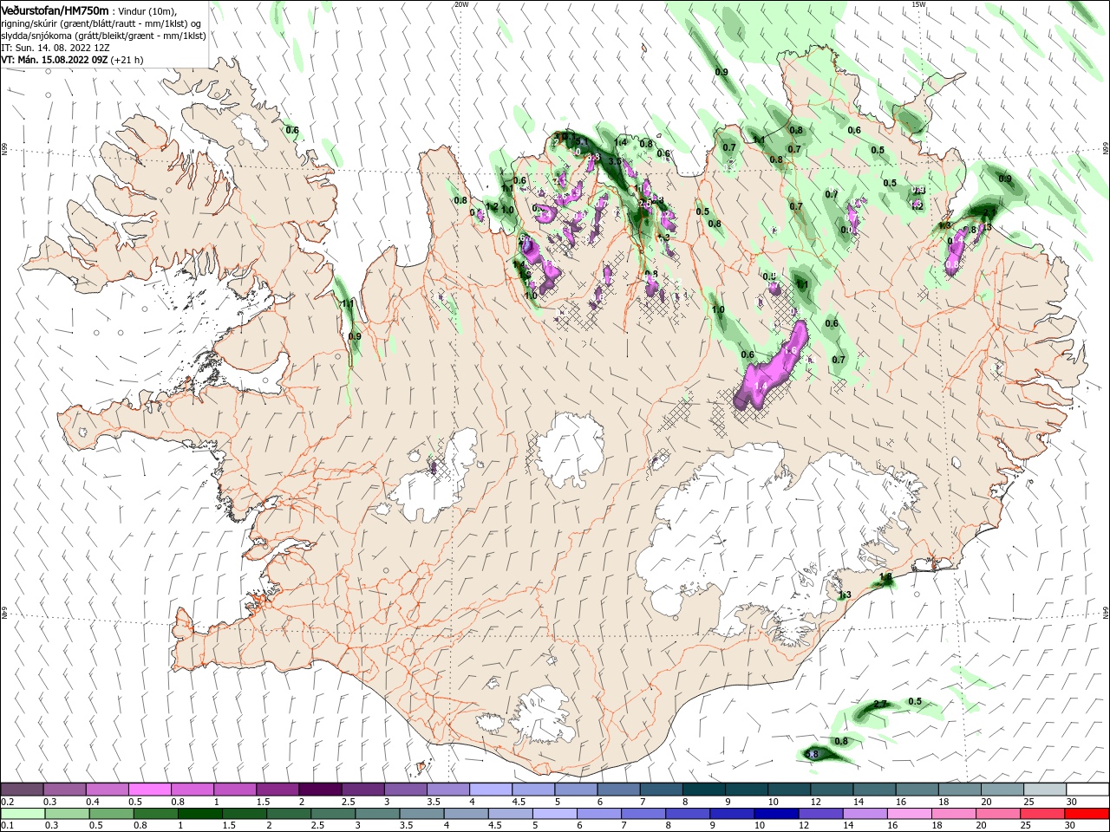Viewport: 1110px width, 832px height.
Task: Click the dark purple 2 swatch in the snow legend
Action: 320,790
